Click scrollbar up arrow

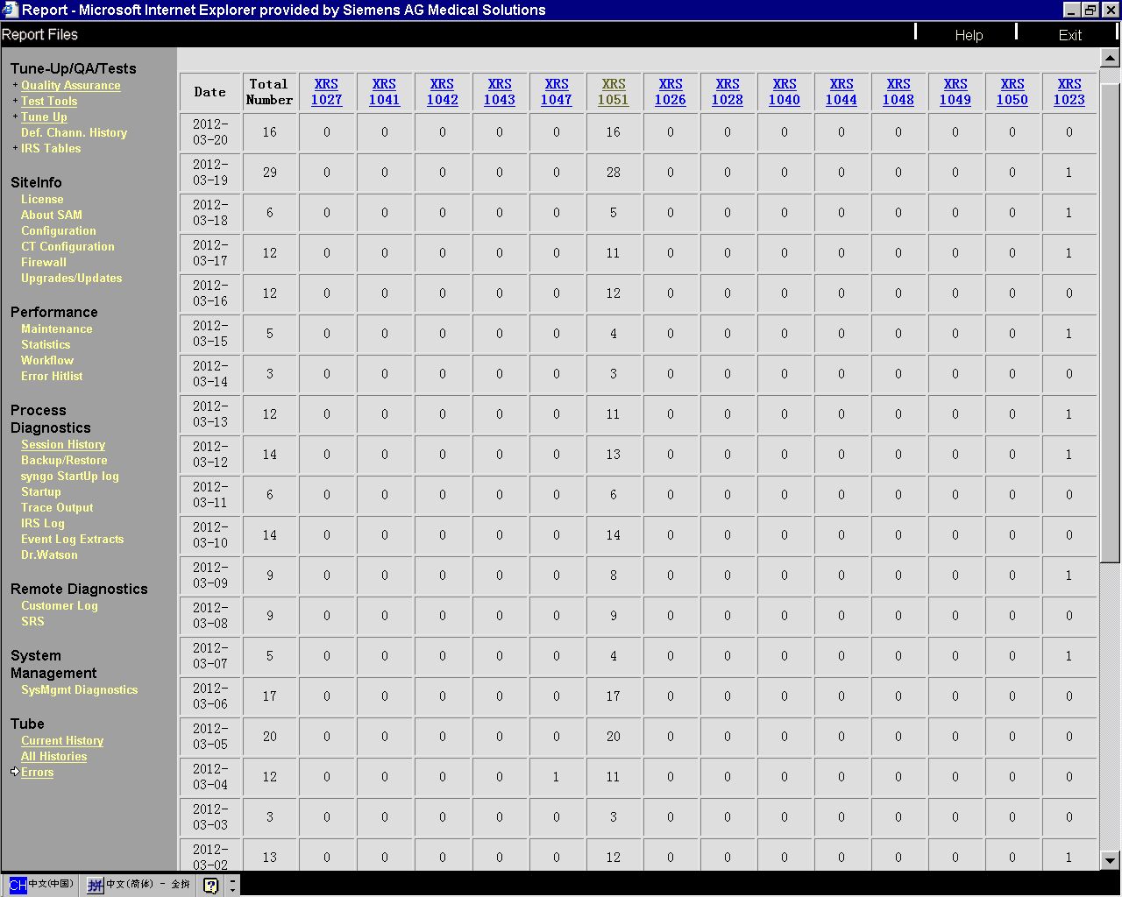coord(1110,59)
